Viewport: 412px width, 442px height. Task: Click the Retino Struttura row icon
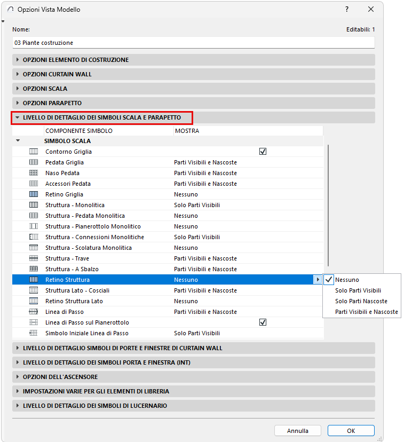tap(34, 280)
